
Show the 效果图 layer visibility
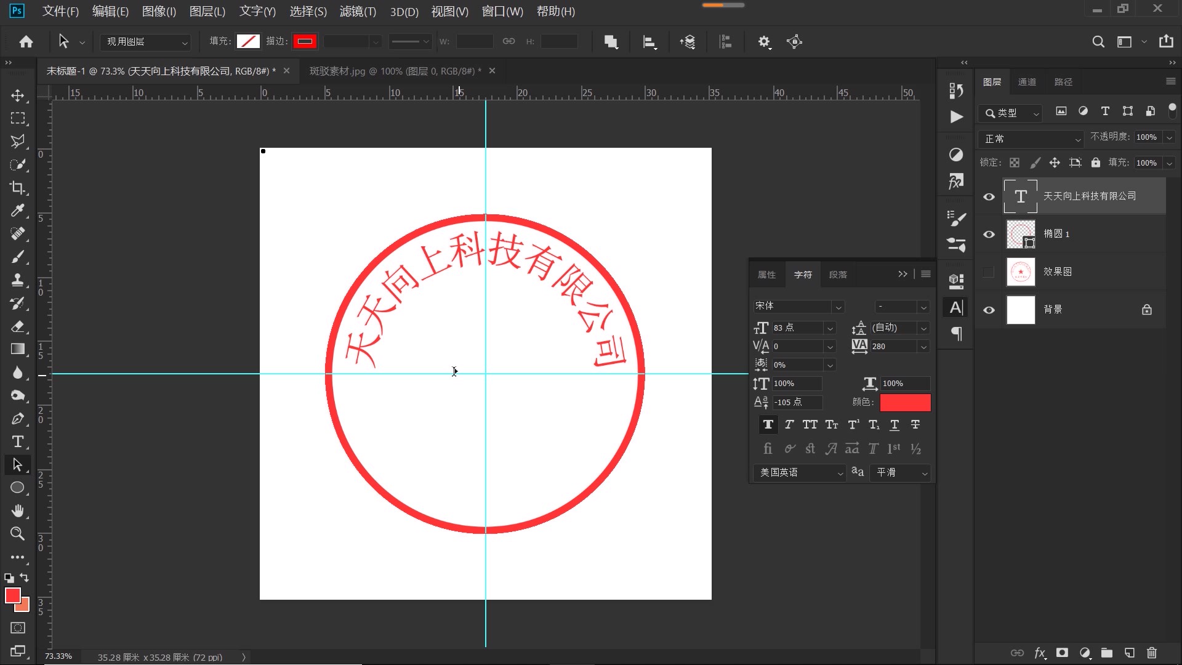tap(989, 271)
